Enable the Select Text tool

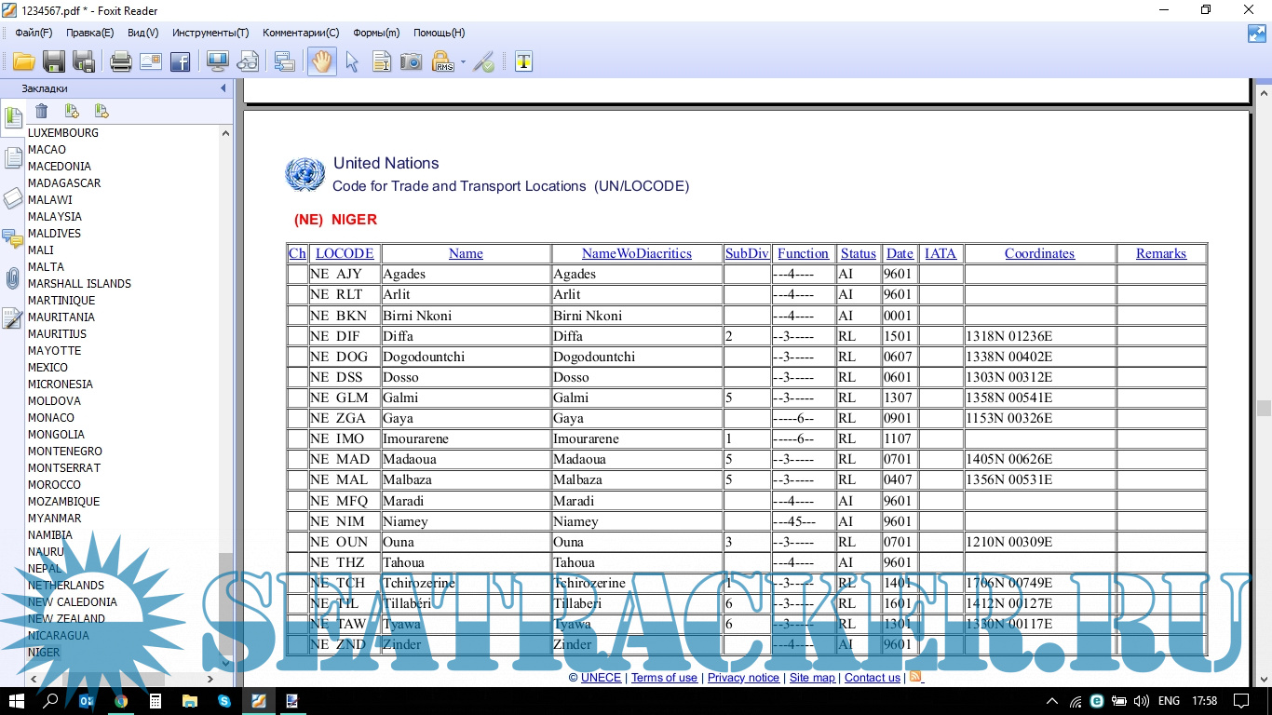pos(382,62)
